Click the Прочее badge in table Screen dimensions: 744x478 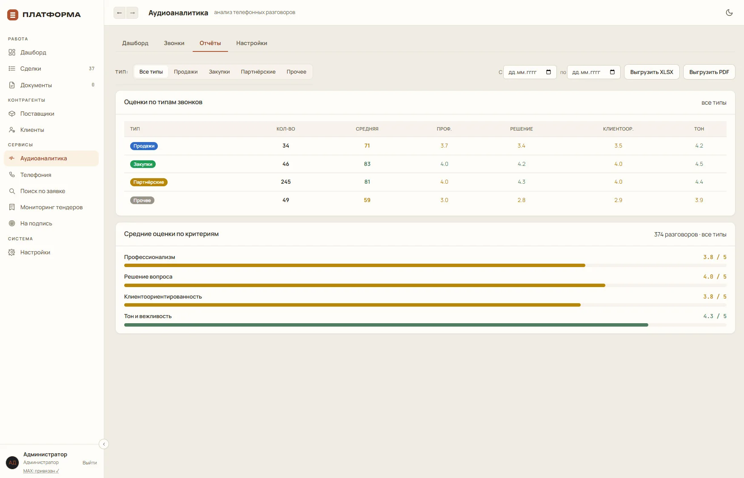click(x=142, y=200)
